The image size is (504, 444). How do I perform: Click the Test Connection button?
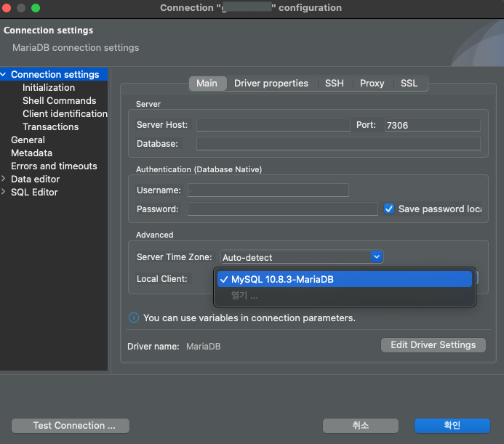click(71, 426)
